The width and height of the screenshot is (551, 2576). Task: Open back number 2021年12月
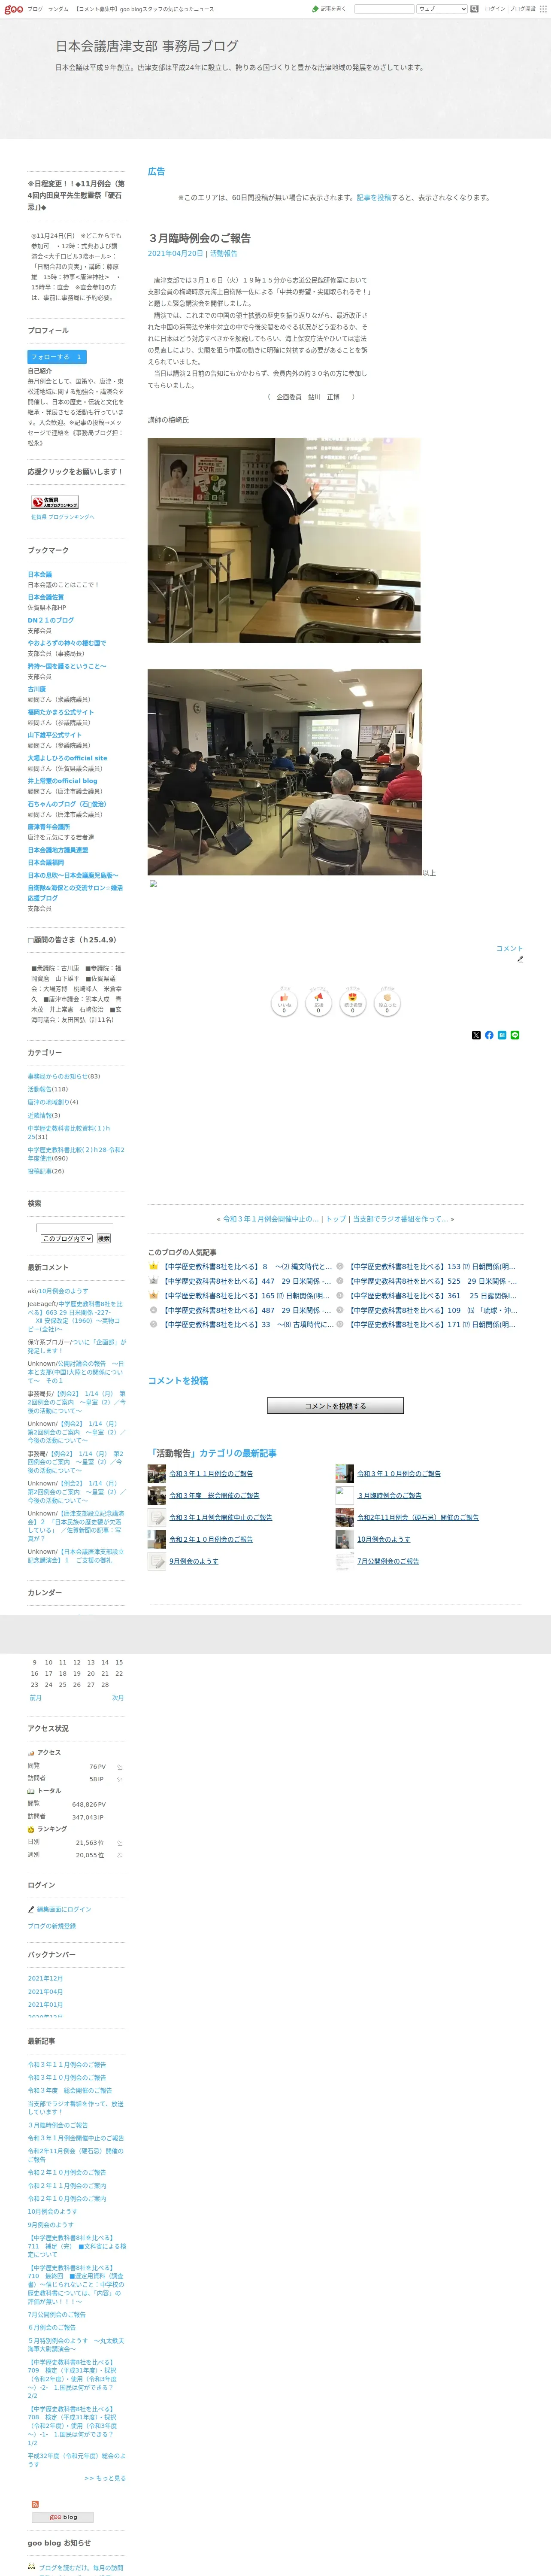tap(46, 1978)
